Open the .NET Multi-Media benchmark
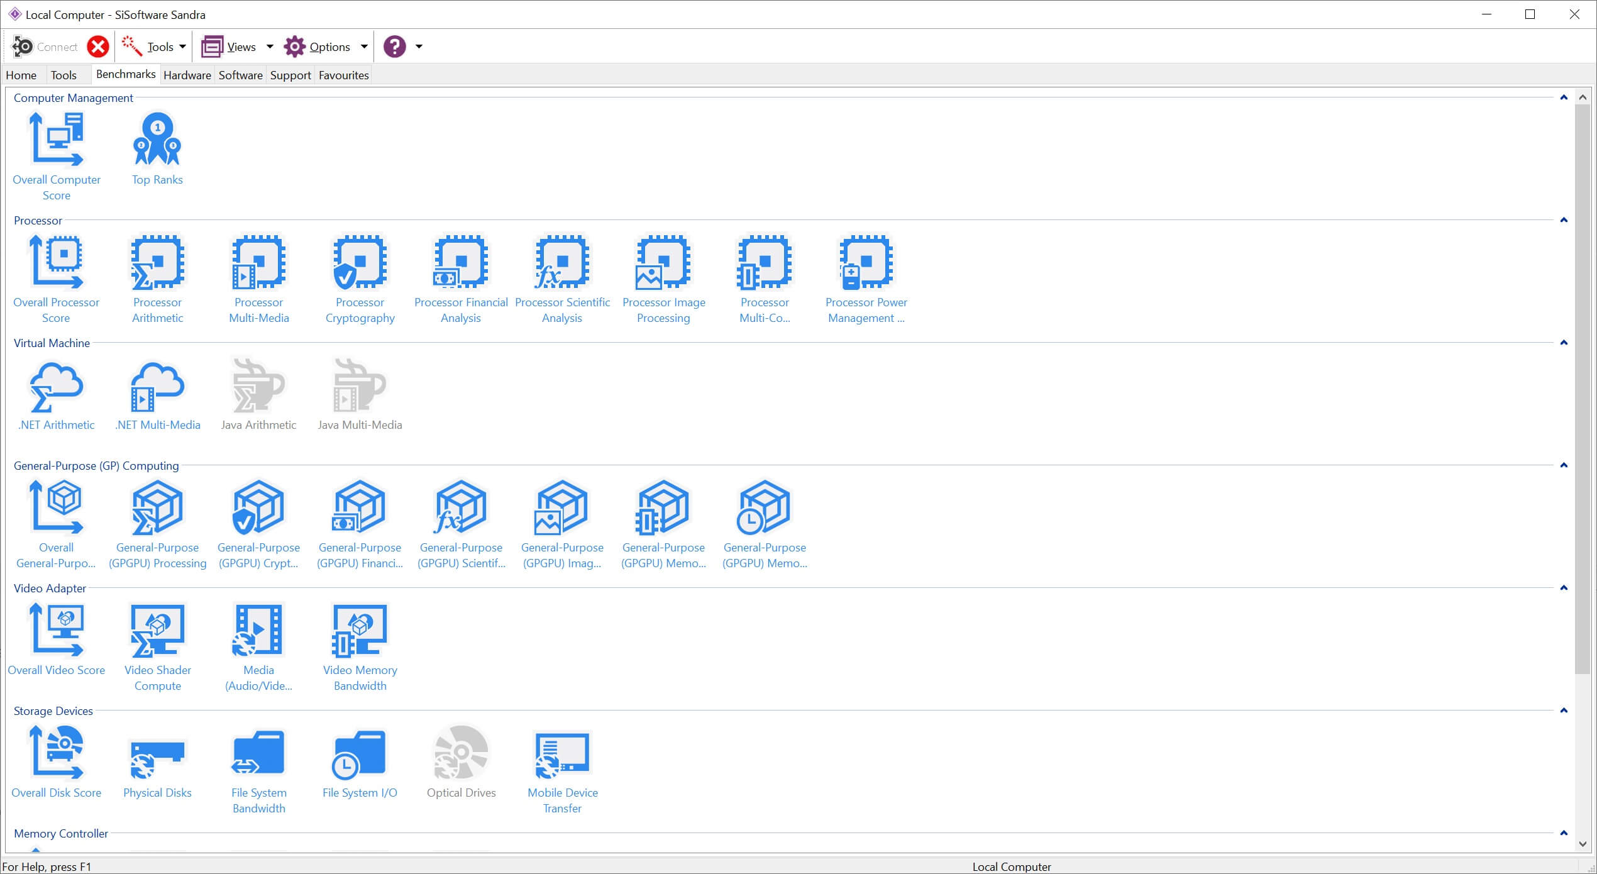The height and width of the screenshot is (874, 1597). click(x=157, y=385)
